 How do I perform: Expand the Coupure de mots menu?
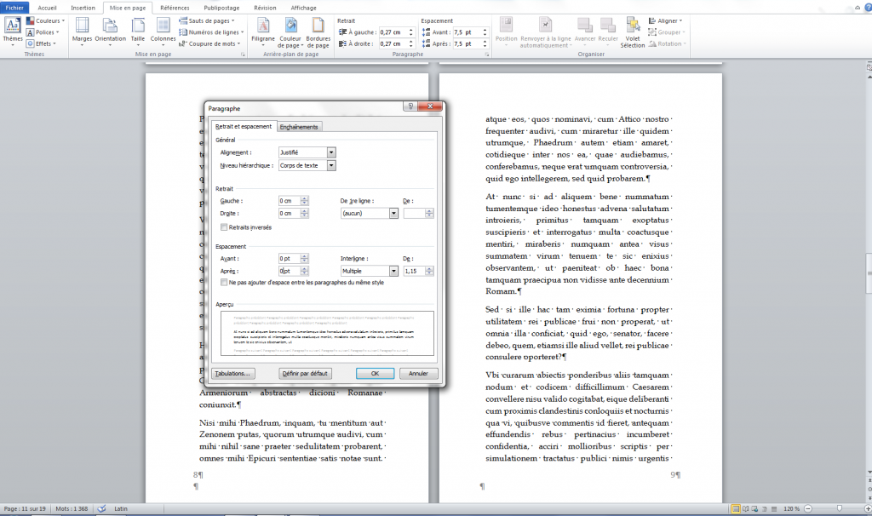(x=209, y=43)
